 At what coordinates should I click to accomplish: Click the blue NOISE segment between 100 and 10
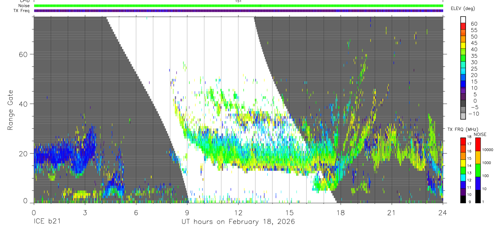[477, 183]
